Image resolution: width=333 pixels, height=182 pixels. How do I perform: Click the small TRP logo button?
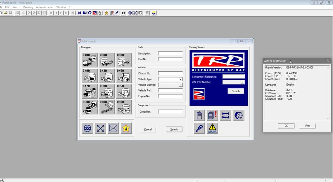199,94
